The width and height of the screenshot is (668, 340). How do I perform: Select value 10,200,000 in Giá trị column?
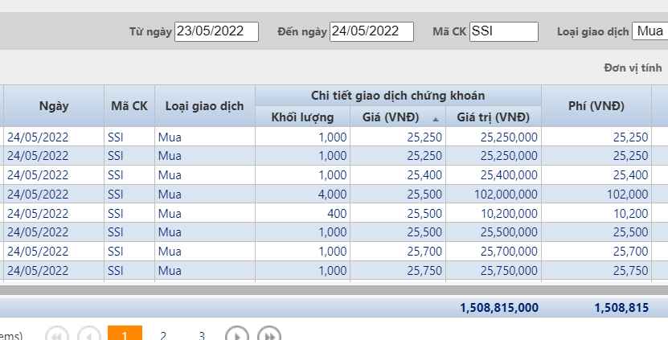pyautogui.click(x=509, y=214)
